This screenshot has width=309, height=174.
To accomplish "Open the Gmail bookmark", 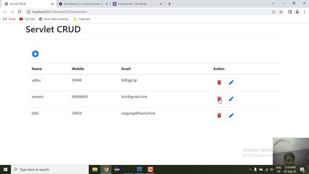I will pos(10,19).
